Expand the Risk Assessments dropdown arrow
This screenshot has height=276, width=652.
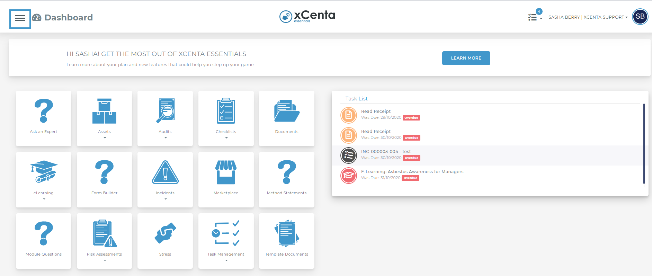coord(105,260)
